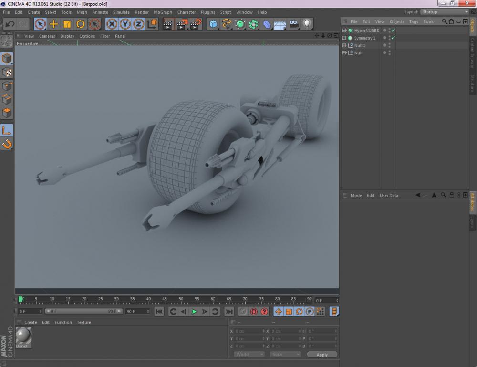Open the viewport Display menu
Image resolution: width=477 pixels, height=367 pixels.
point(67,36)
